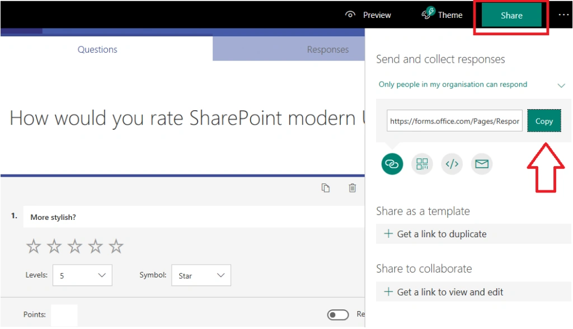Click the second rating star

coord(54,246)
